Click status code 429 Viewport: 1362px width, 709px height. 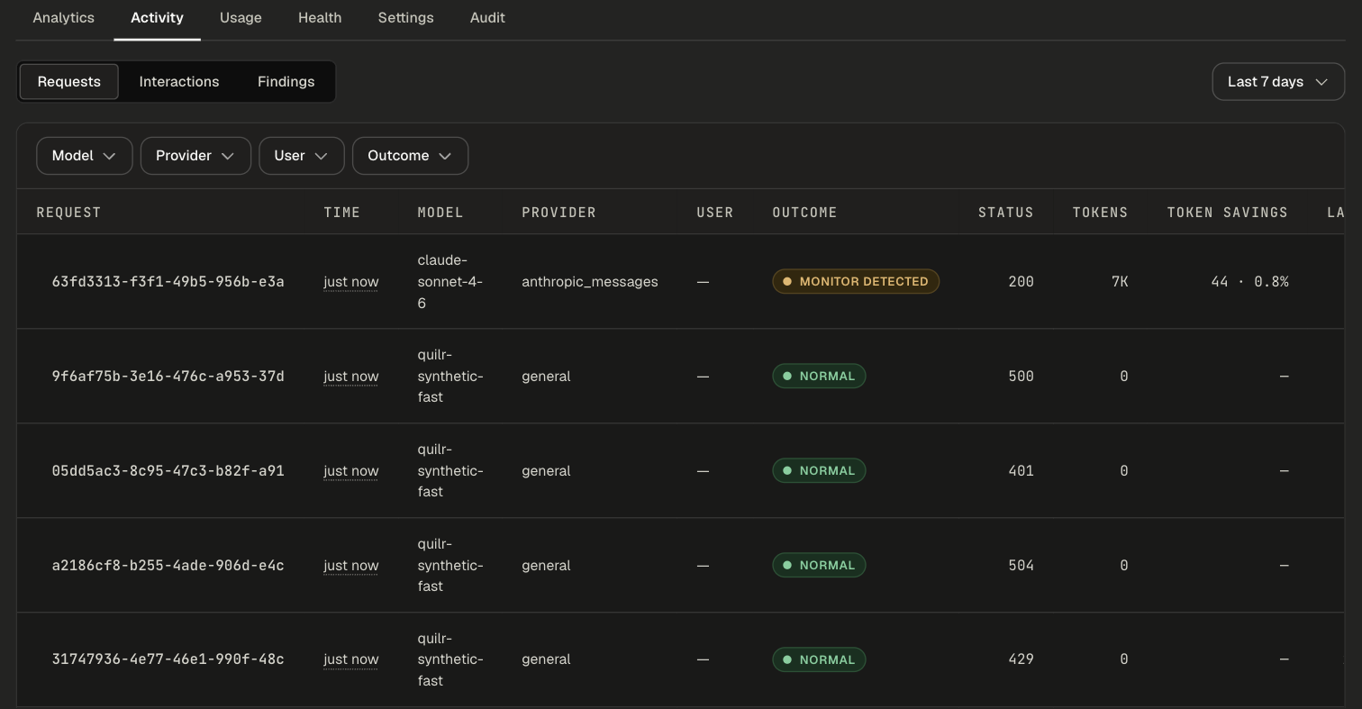1021,659
